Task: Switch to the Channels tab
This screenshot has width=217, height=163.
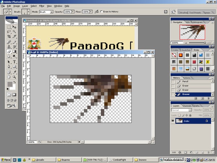Action: tap(187, 106)
